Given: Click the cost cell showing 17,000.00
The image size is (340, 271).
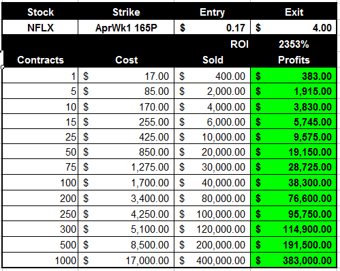Looking at the screenshot, I should point(126,260).
